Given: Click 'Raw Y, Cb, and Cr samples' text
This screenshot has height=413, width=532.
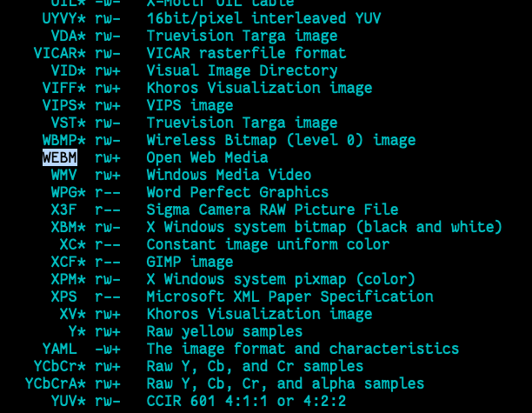Looking at the screenshot, I should [x=255, y=367].
